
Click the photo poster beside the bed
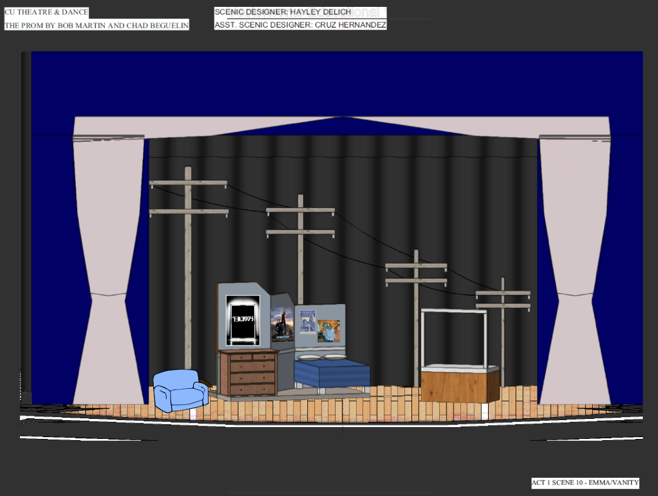coord(329,331)
